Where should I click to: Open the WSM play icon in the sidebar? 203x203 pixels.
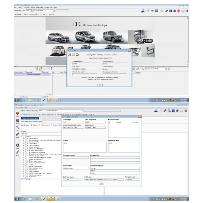(18, 145)
